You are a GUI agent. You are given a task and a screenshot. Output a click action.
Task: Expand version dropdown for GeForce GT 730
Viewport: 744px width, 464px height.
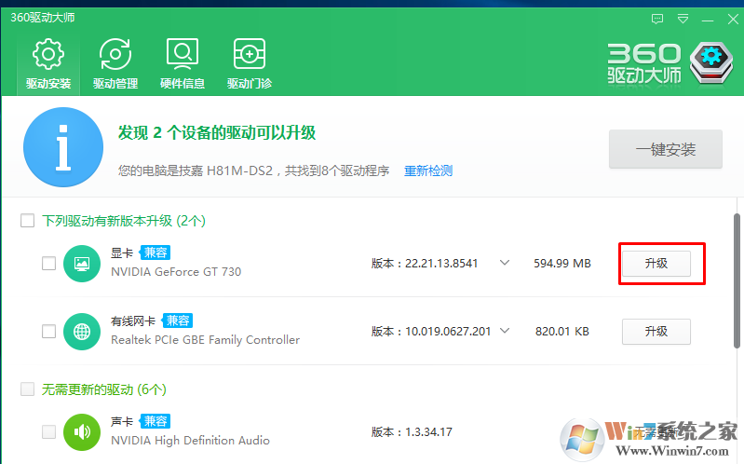pos(505,263)
